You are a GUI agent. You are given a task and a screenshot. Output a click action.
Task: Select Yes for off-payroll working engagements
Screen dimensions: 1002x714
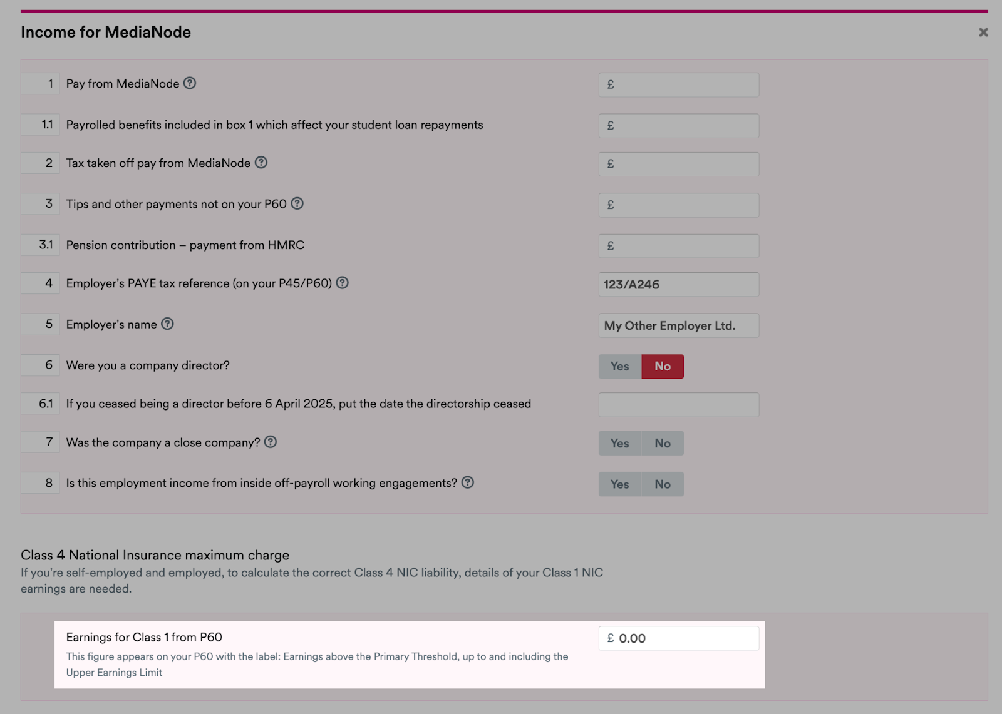click(x=620, y=484)
